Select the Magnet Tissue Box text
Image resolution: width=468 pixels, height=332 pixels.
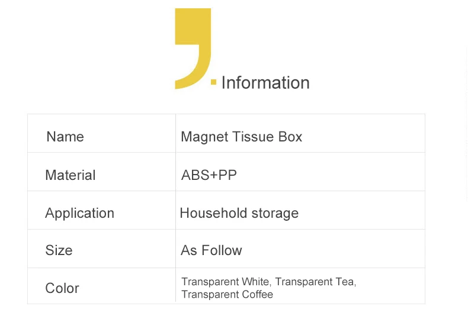click(242, 137)
